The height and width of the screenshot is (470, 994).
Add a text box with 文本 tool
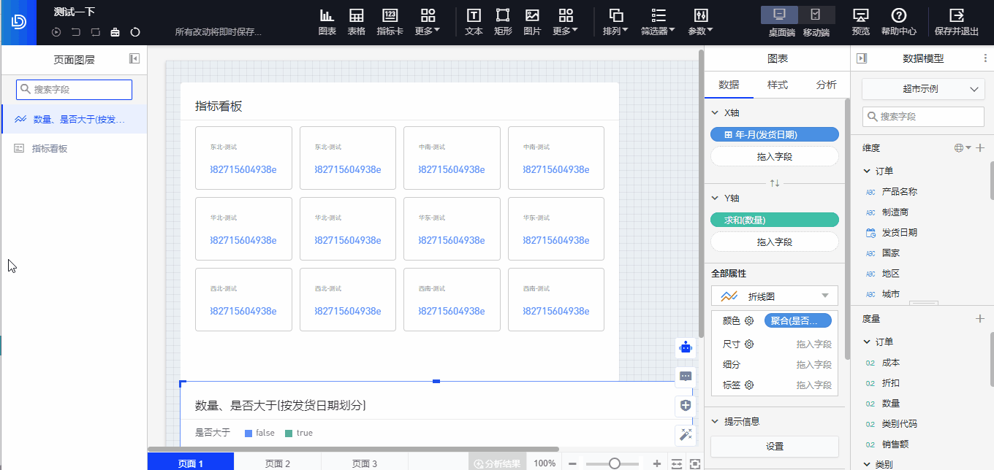474,22
